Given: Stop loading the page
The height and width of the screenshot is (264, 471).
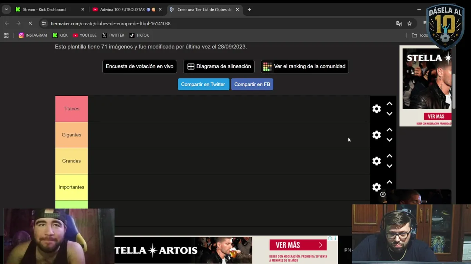Looking at the screenshot, I should pyautogui.click(x=30, y=23).
